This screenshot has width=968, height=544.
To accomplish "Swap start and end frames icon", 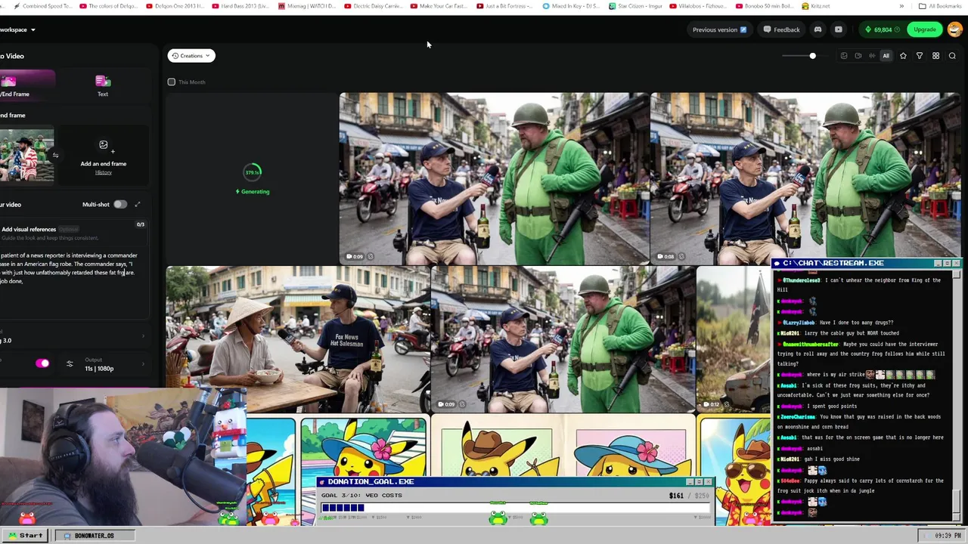I will [x=55, y=156].
